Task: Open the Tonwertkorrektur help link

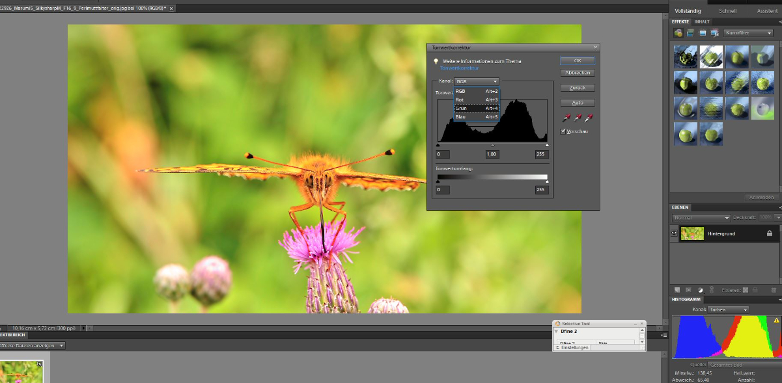Action: (459, 68)
